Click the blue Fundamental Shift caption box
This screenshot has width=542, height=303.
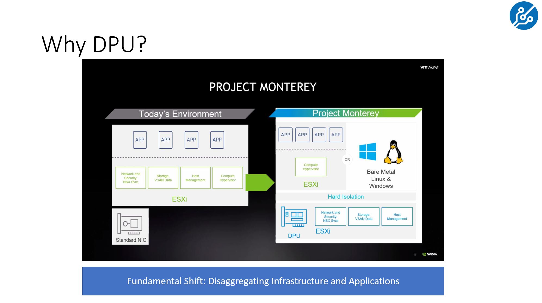tap(263, 281)
